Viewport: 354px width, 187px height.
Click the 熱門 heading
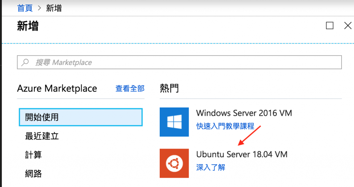pos(169,88)
